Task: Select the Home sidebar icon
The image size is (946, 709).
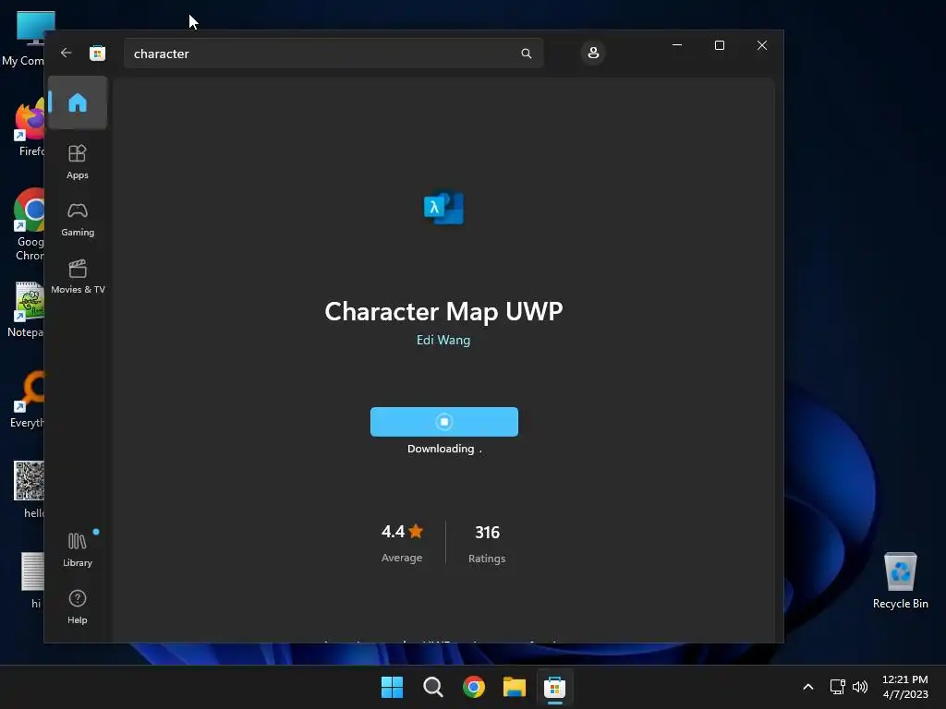Action: pyautogui.click(x=78, y=102)
